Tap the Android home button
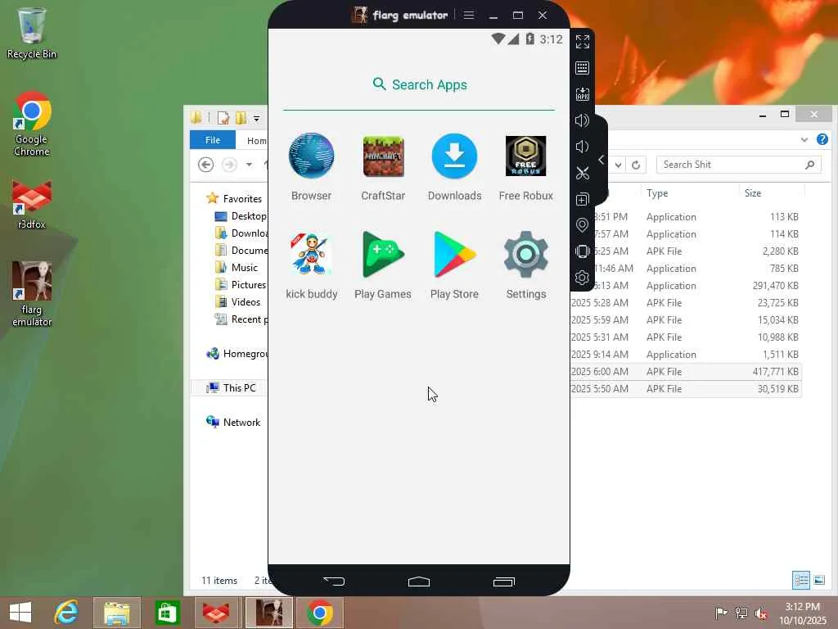This screenshot has height=629, width=838. tap(419, 581)
